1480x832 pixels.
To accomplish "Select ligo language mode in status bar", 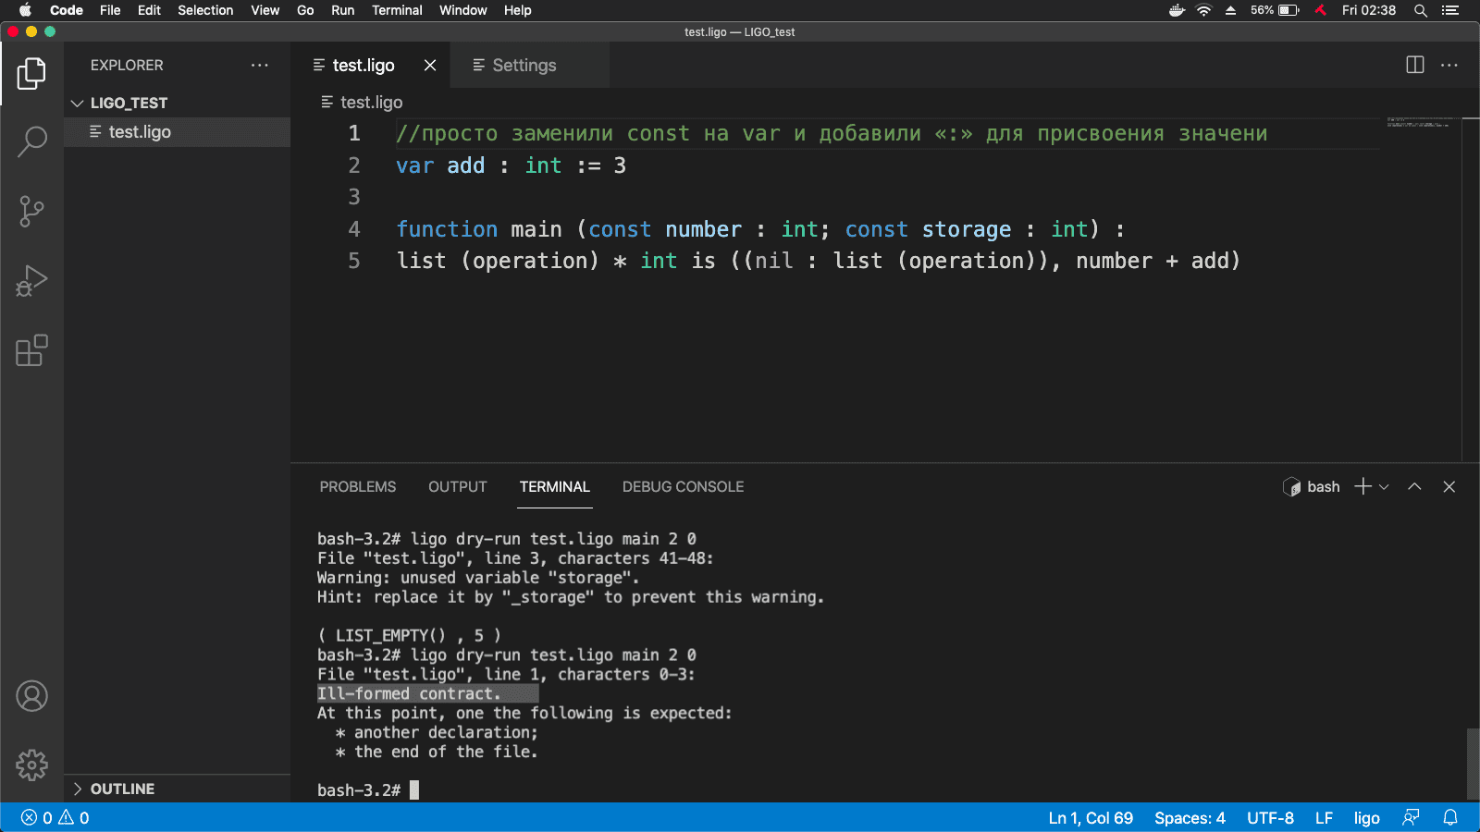I will 1366,817.
